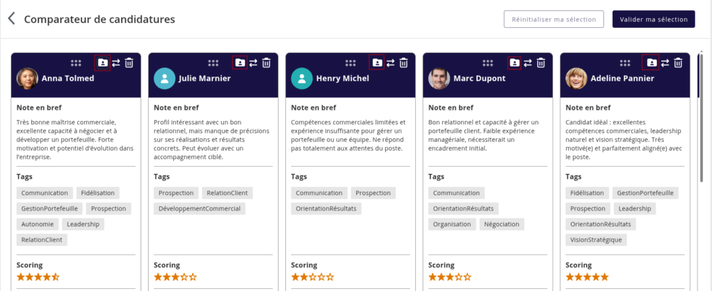This screenshot has height=291, width=712.
Task: Click the fifth scoring star for Adeline Pannier
Action: tap(604, 276)
